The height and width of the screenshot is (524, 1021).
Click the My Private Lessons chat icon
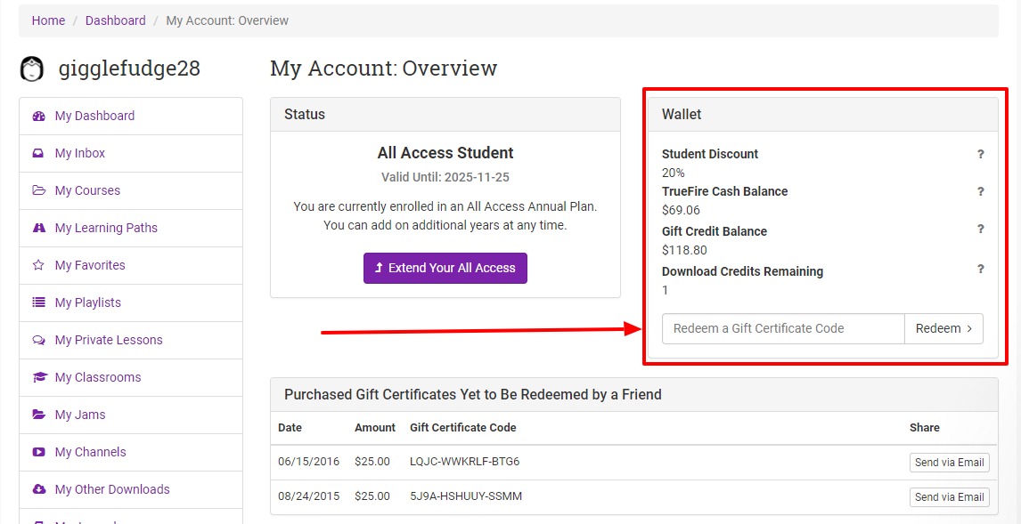point(38,340)
